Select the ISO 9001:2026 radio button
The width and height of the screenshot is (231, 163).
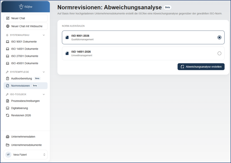click(220, 37)
